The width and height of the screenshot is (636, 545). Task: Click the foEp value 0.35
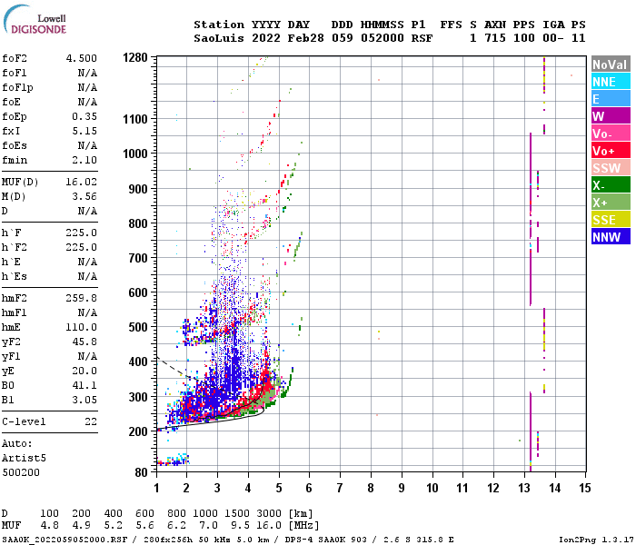tap(84, 117)
